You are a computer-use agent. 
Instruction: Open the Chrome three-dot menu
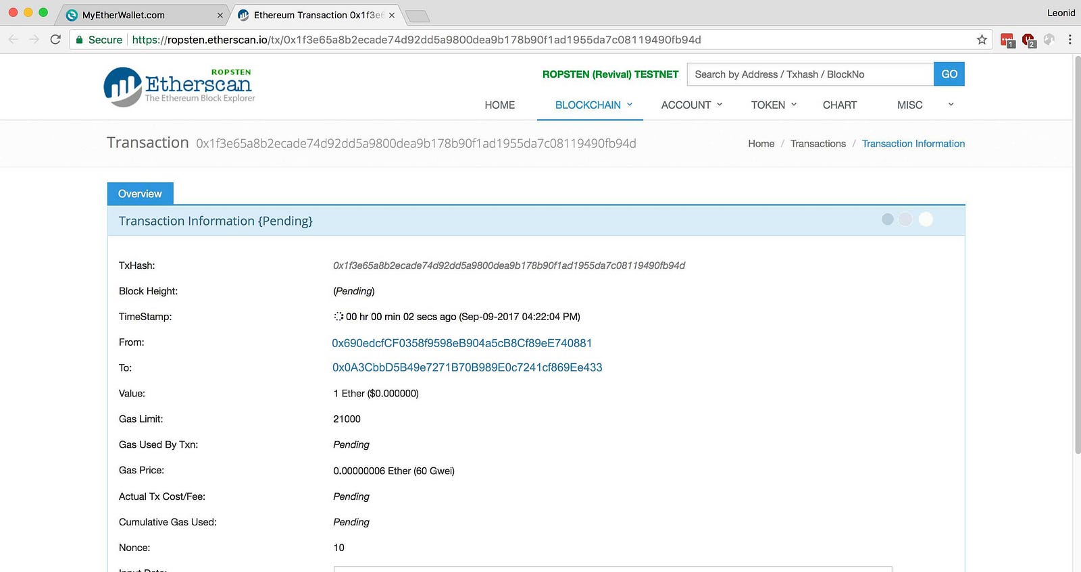tap(1070, 40)
